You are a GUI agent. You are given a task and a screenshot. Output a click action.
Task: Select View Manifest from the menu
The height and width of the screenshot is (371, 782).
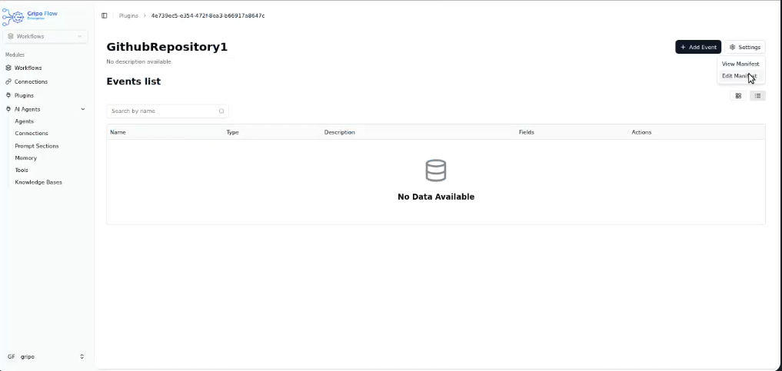(x=740, y=64)
